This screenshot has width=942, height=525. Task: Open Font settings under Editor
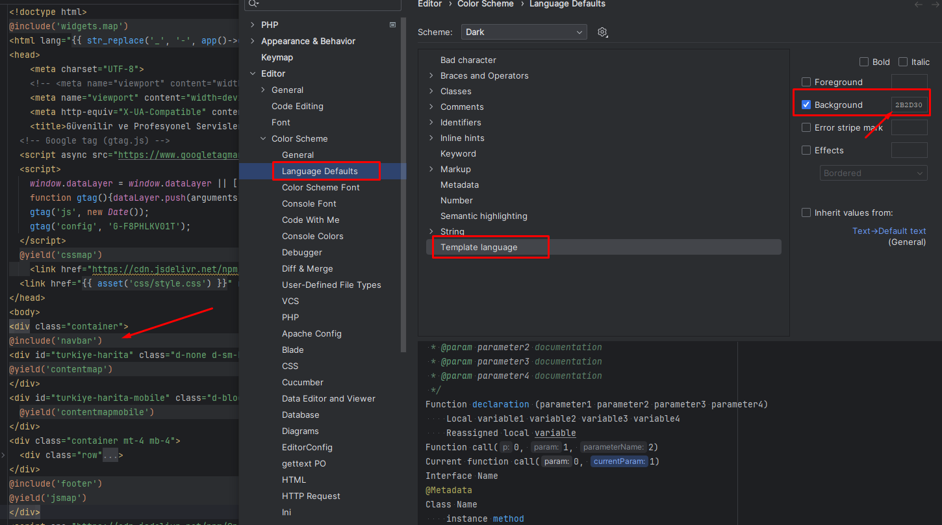(281, 122)
